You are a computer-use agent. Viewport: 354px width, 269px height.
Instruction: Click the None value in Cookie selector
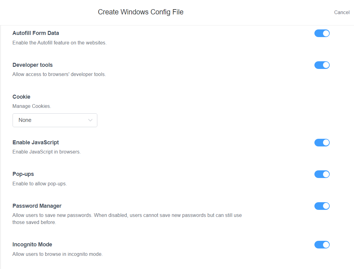25,120
